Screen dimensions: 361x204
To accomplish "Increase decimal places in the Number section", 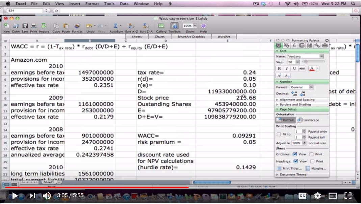I will [x=293, y=93].
